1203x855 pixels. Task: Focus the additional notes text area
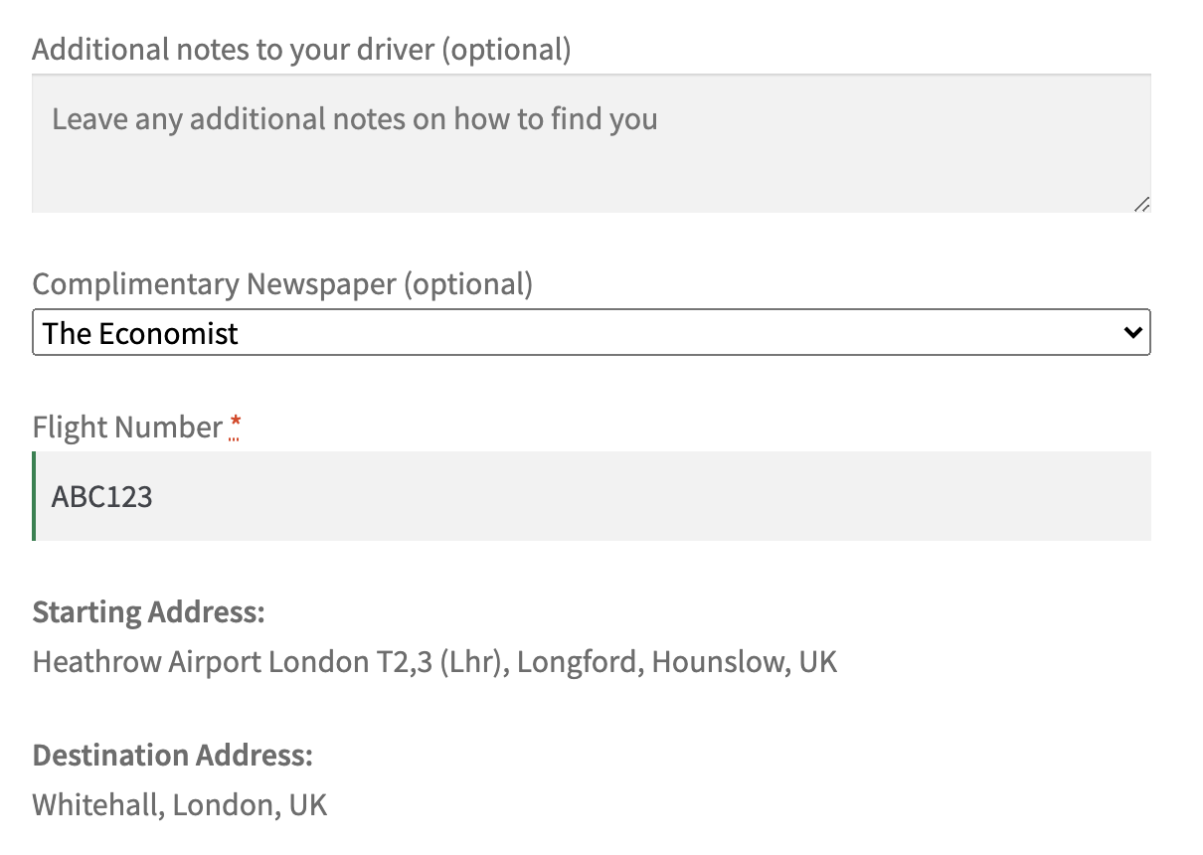pyautogui.click(x=592, y=143)
